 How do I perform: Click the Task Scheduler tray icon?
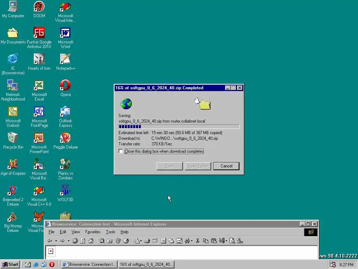333,264
